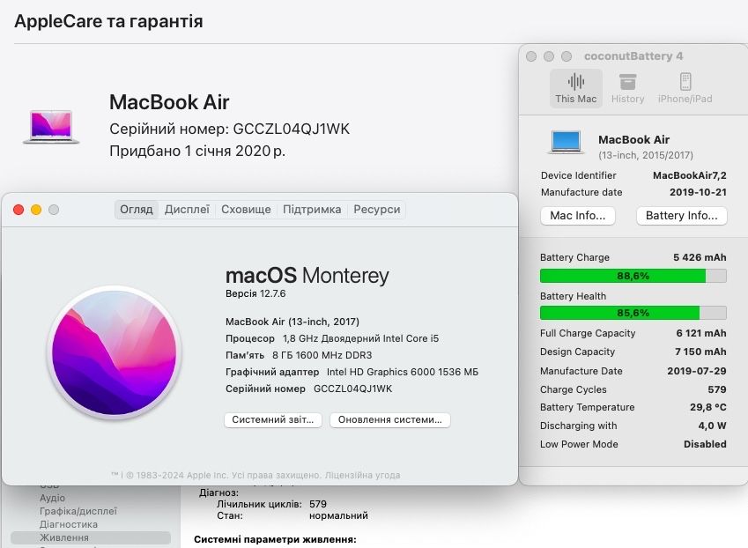748x548 pixels.
Task: Click the 4,0 W discharging value
Action: coord(712,426)
